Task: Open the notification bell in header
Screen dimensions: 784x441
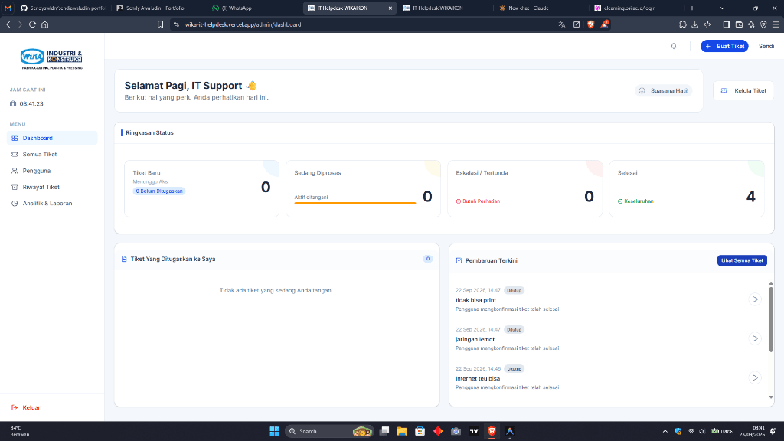Action: coord(674,46)
